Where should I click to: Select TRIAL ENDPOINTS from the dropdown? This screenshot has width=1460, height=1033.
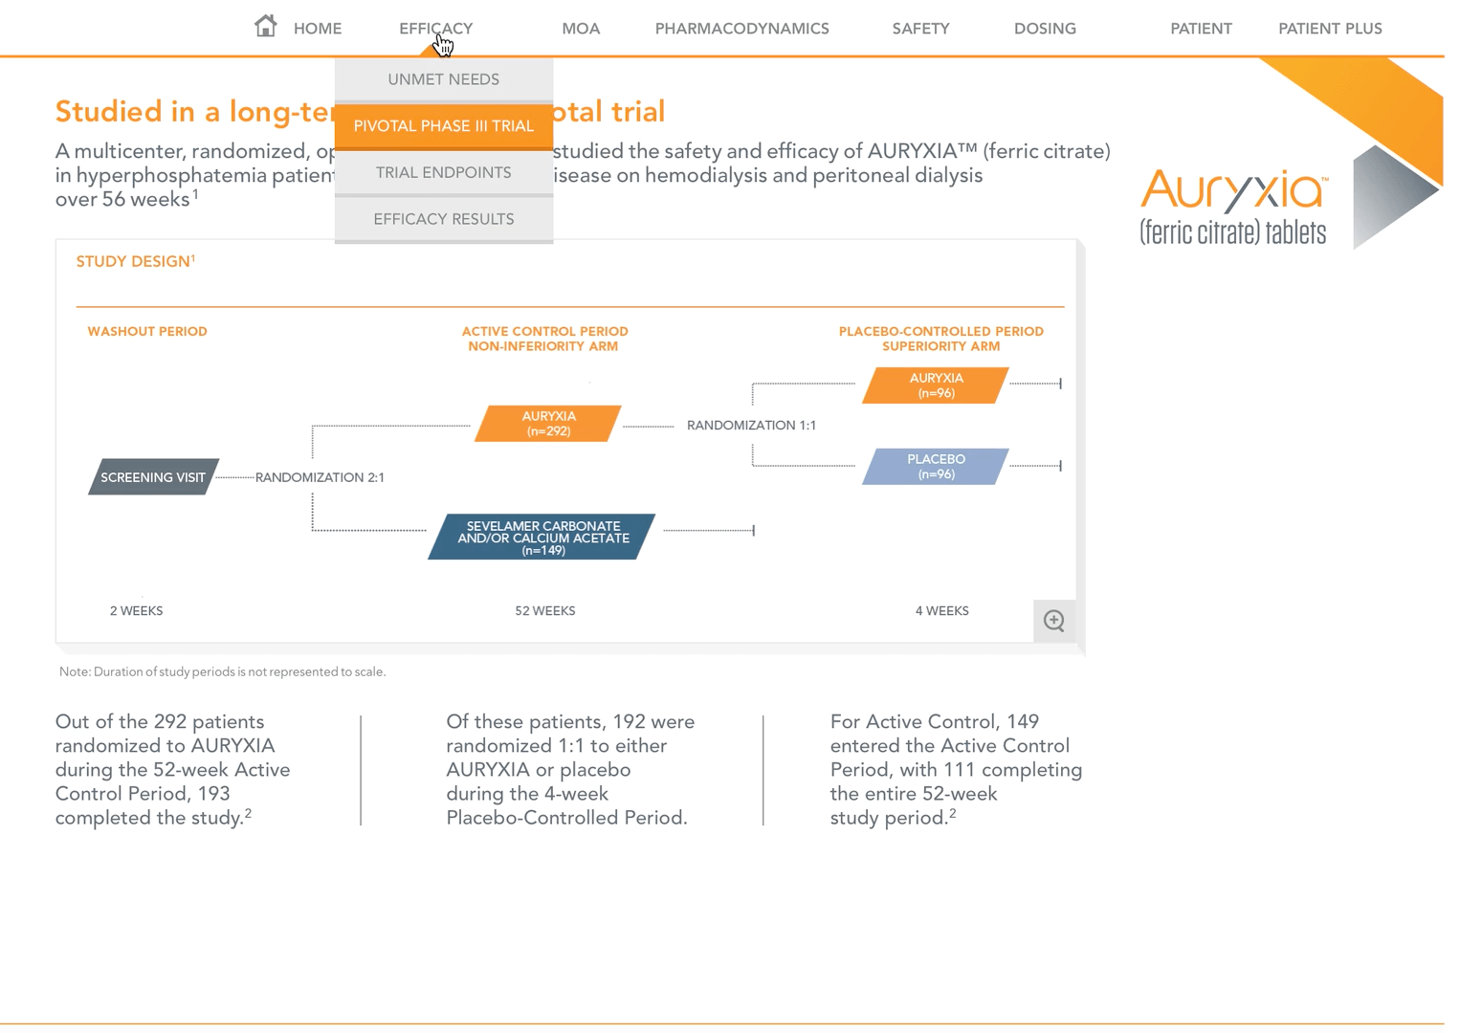[444, 173]
